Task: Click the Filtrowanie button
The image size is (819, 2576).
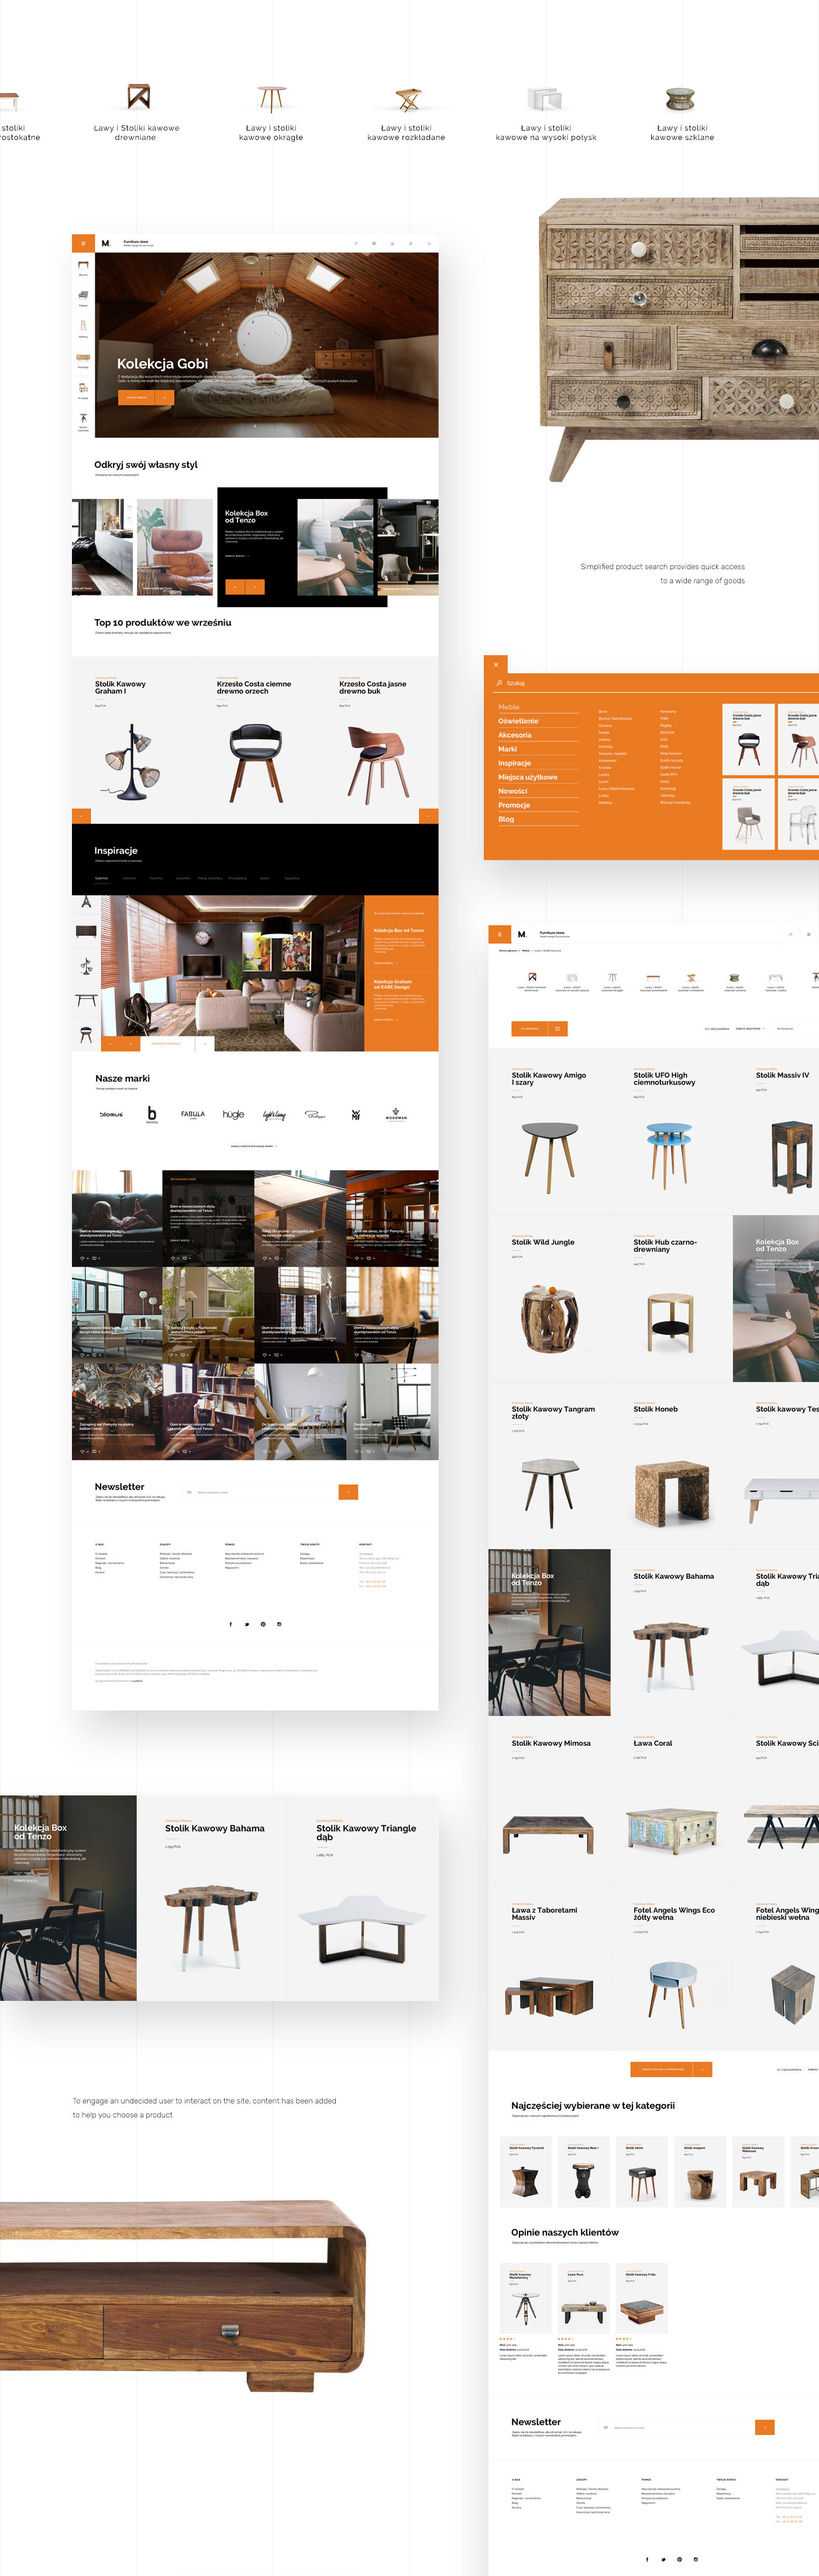Action: pyautogui.click(x=529, y=1028)
